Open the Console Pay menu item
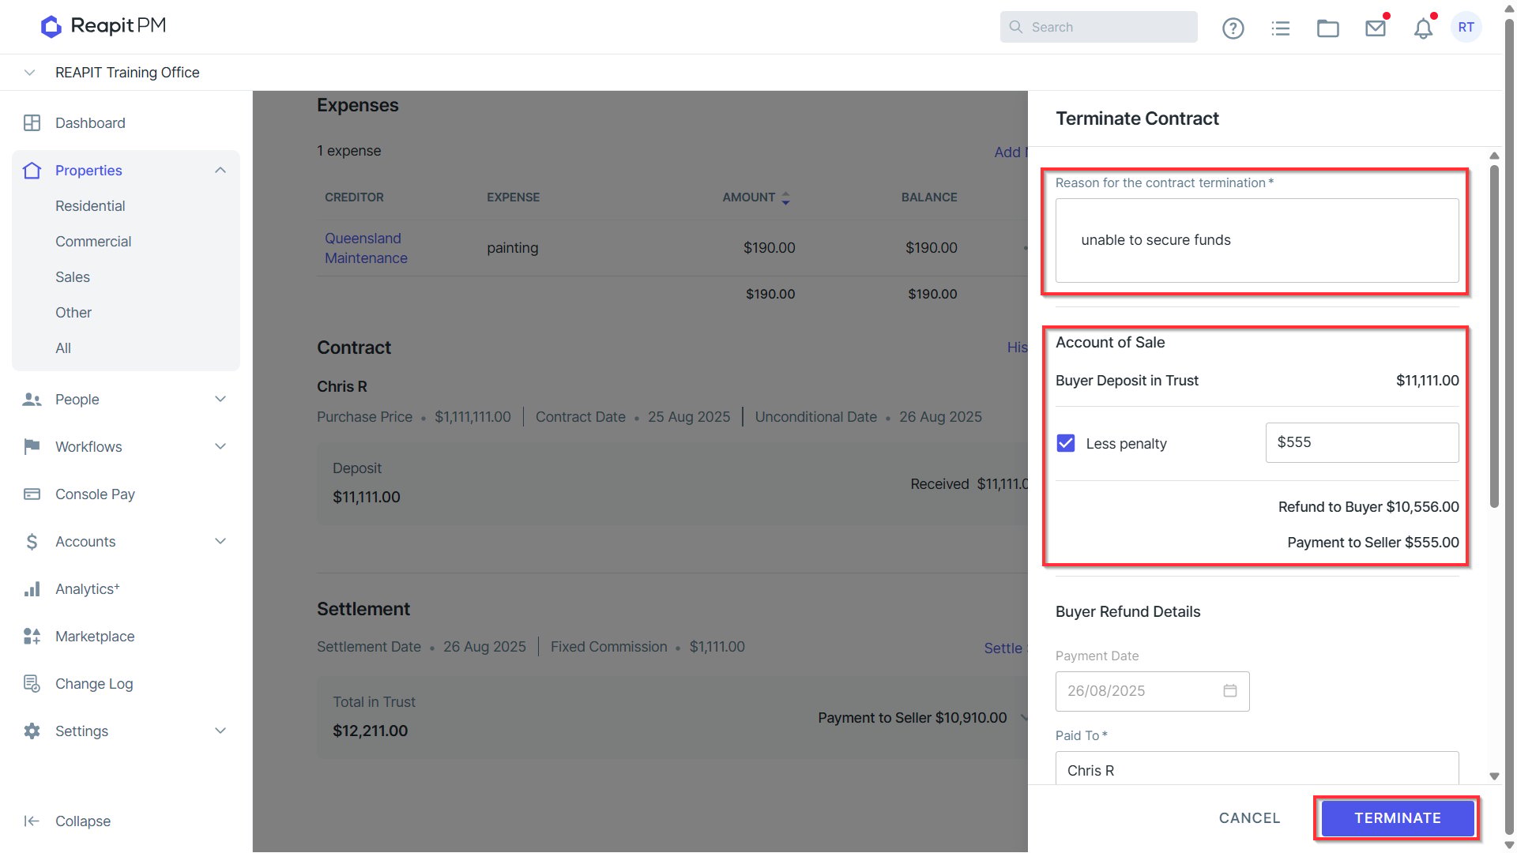Image resolution: width=1517 pixels, height=853 pixels. click(x=95, y=494)
